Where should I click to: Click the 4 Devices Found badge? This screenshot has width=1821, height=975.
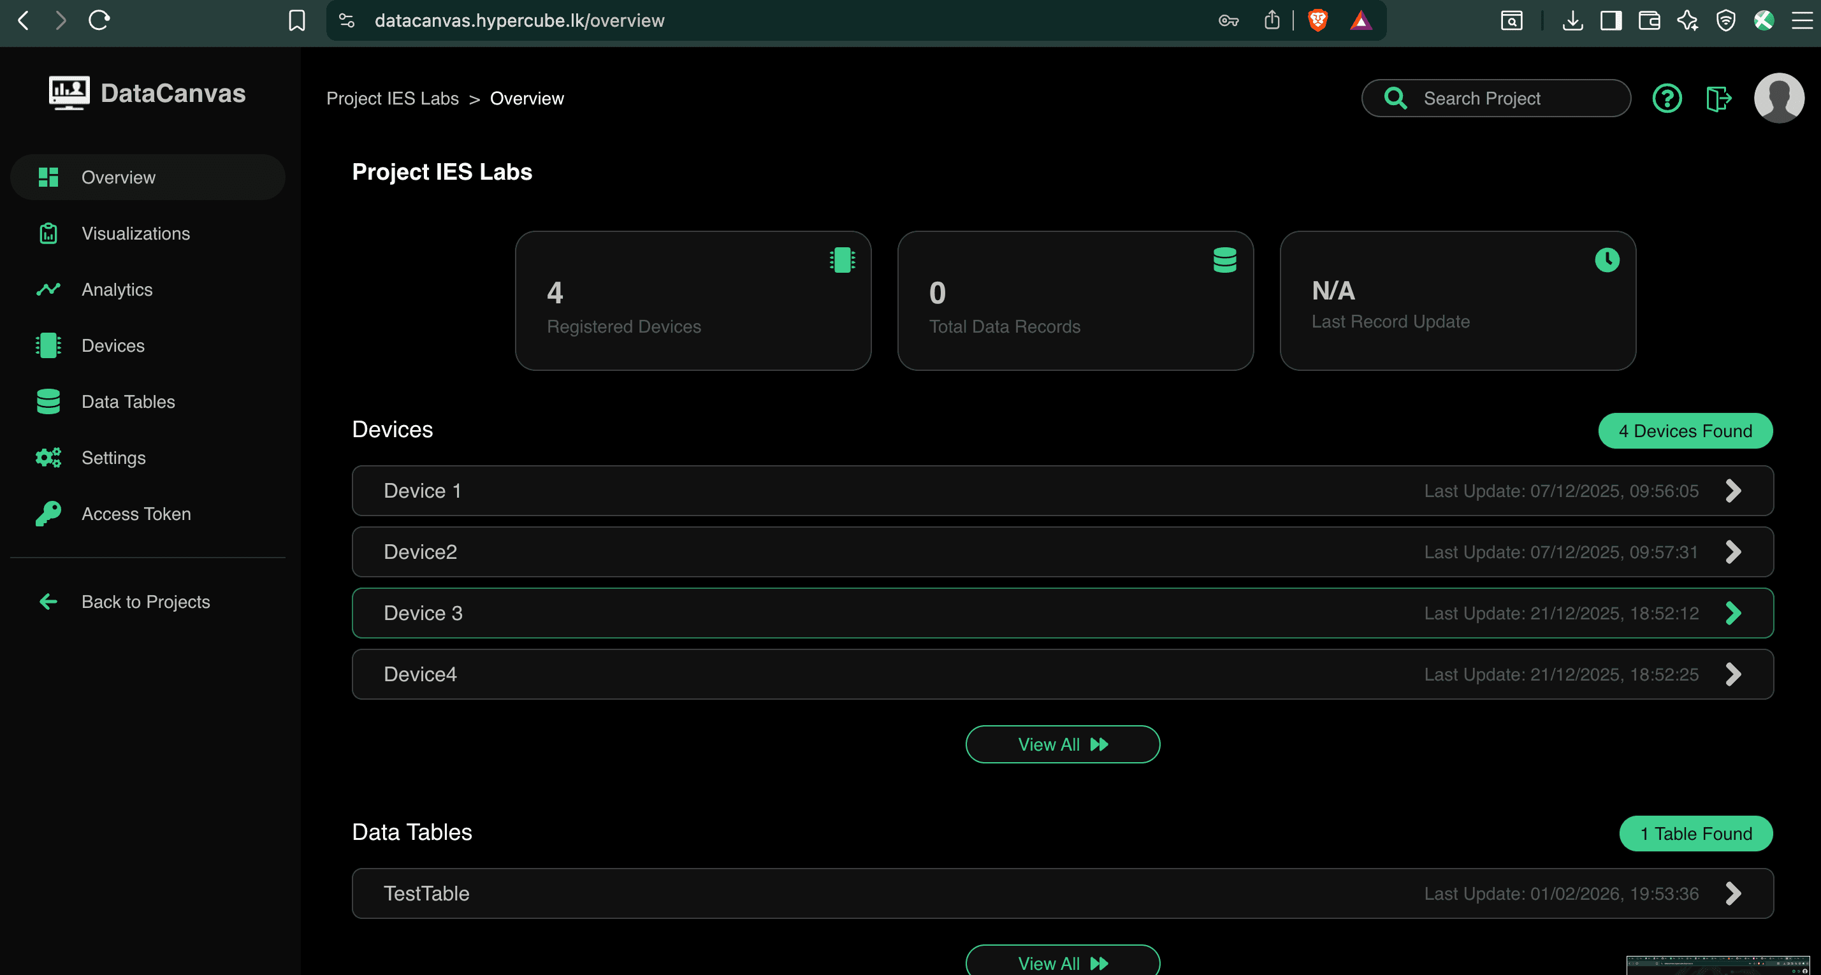1685,430
